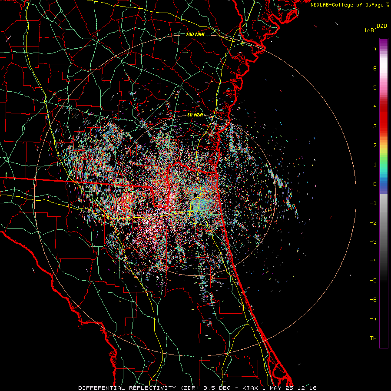
Task: Click the -4 value on the color scale
Action: point(373,261)
